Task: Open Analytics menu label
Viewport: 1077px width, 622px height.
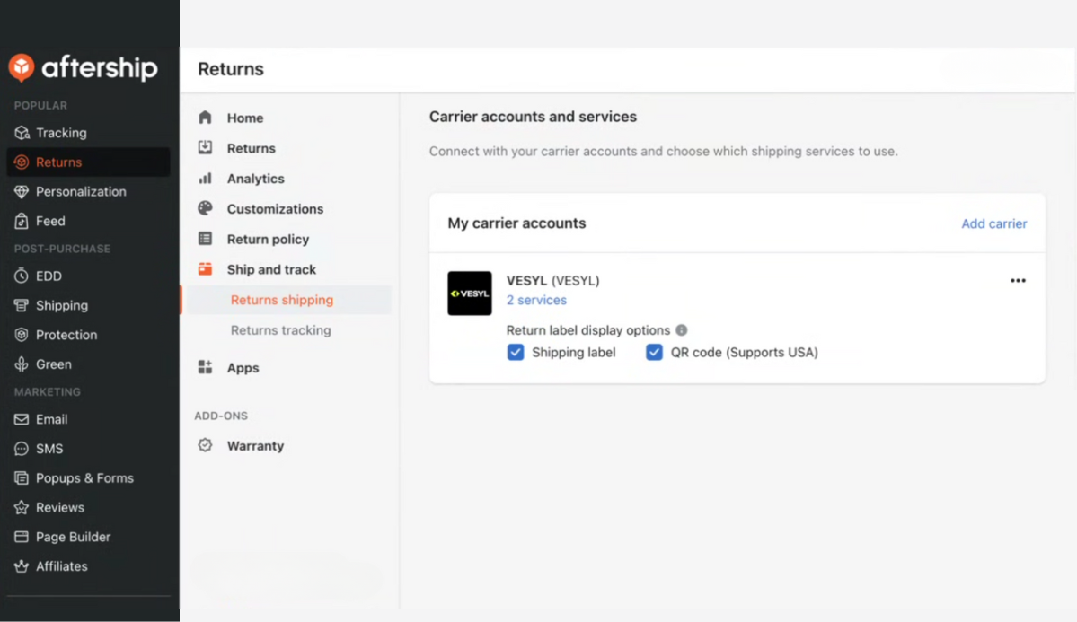Action: point(255,179)
